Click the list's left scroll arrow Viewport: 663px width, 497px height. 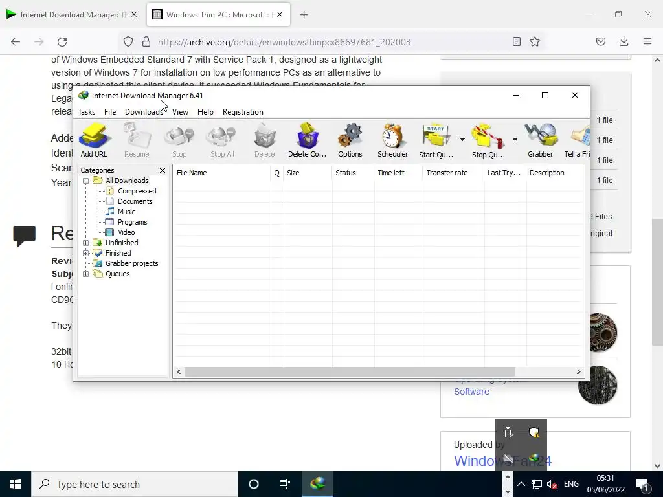(x=179, y=372)
